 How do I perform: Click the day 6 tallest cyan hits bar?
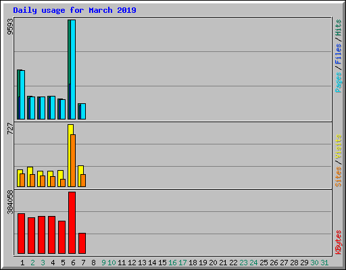click(x=73, y=70)
